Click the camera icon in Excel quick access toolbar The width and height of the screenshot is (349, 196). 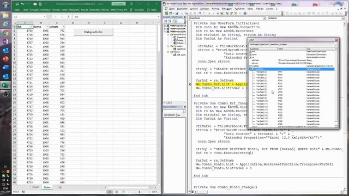35,4
